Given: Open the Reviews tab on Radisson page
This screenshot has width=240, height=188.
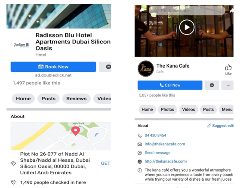Looking at the screenshot, I should point(77,99).
